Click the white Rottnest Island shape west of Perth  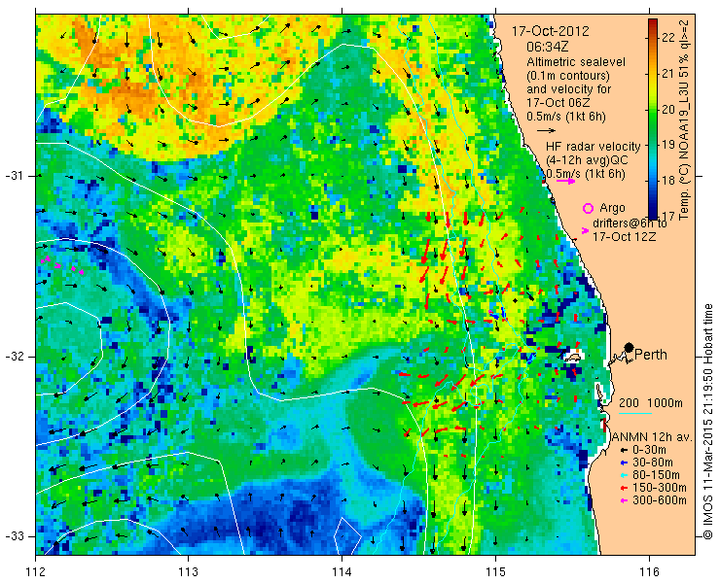click(573, 357)
